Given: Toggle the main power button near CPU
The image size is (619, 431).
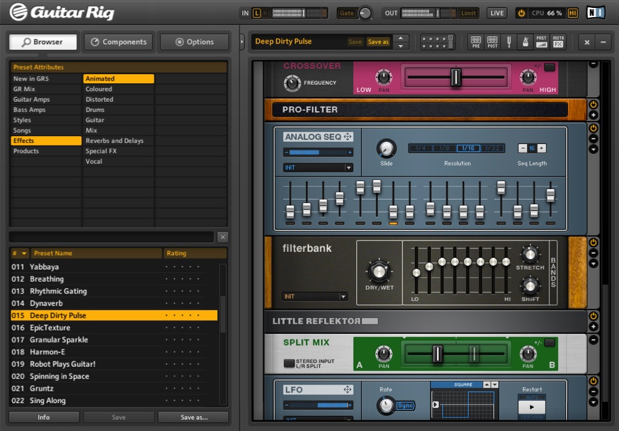Looking at the screenshot, I should (x=522, y=13).
